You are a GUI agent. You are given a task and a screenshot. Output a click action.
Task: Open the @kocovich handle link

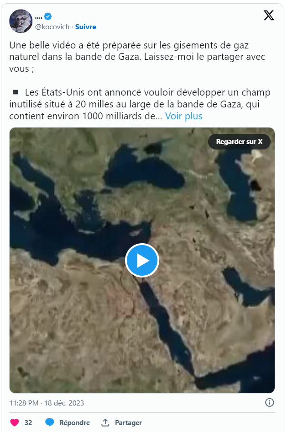point(52,27)
